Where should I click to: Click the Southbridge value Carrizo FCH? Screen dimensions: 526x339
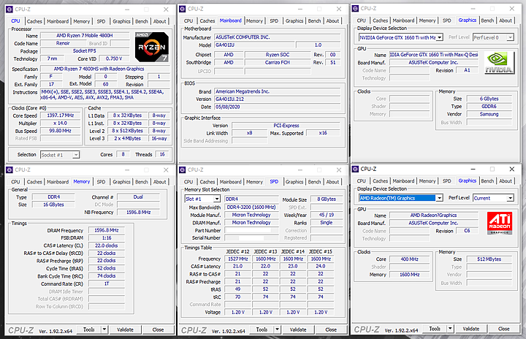[x=277, y=62]
